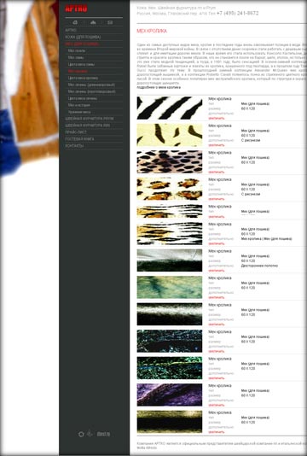Go to the КОНТАКТЫ menu item
This screenshot has height=456, width=307.
pos(74,146)
